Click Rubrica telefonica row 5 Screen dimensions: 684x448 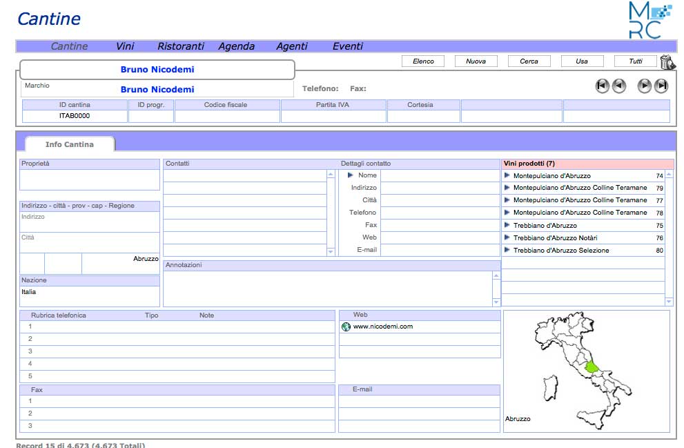(x=177, y=376)
